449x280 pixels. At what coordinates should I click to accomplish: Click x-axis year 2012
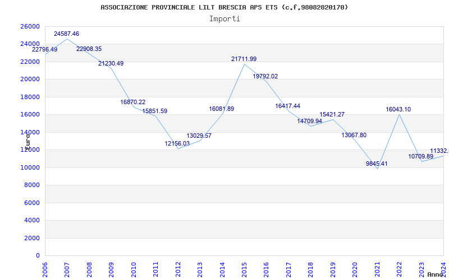pyautogui.click(x=178, y=270)
